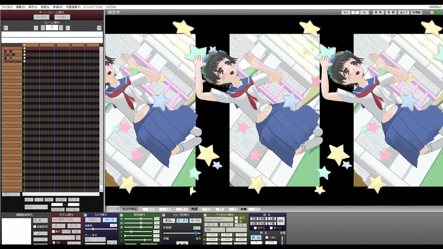Viewport: 443px width, 249px height.
Task: Click the 省エネ button
Action: [x=403, y=12]
